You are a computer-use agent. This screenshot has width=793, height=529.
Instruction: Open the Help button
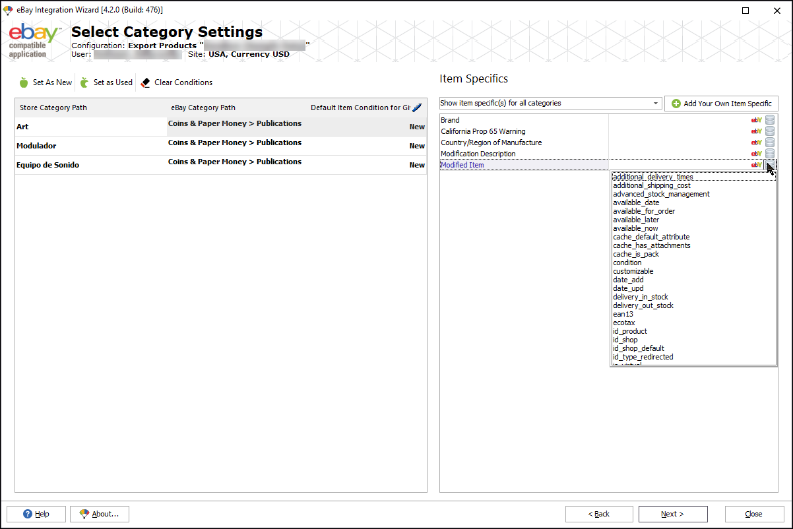[x=36, y=514]
